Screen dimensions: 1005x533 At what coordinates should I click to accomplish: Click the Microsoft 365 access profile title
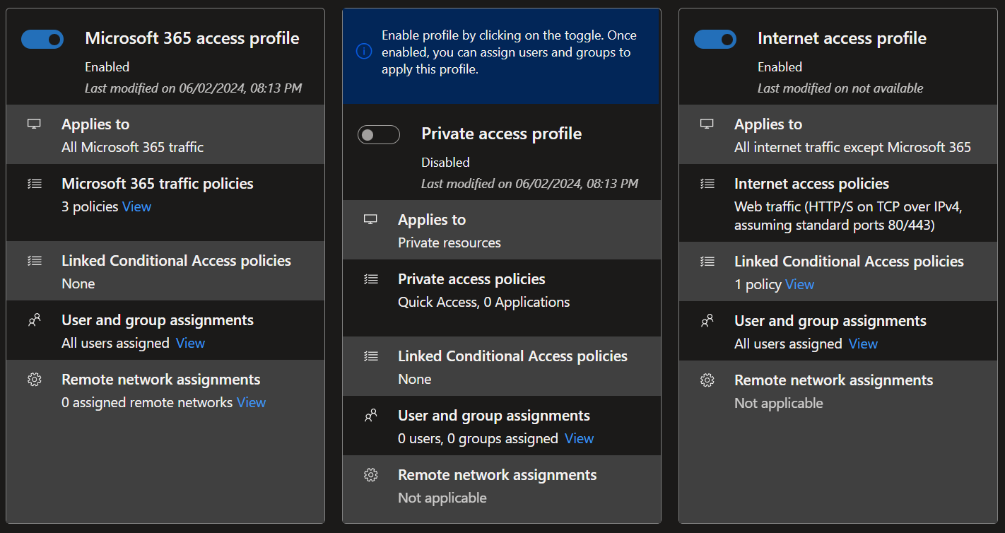[192, 38]
